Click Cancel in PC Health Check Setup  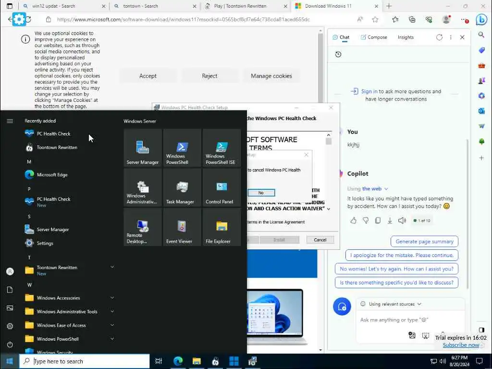[x=320, y=240]
